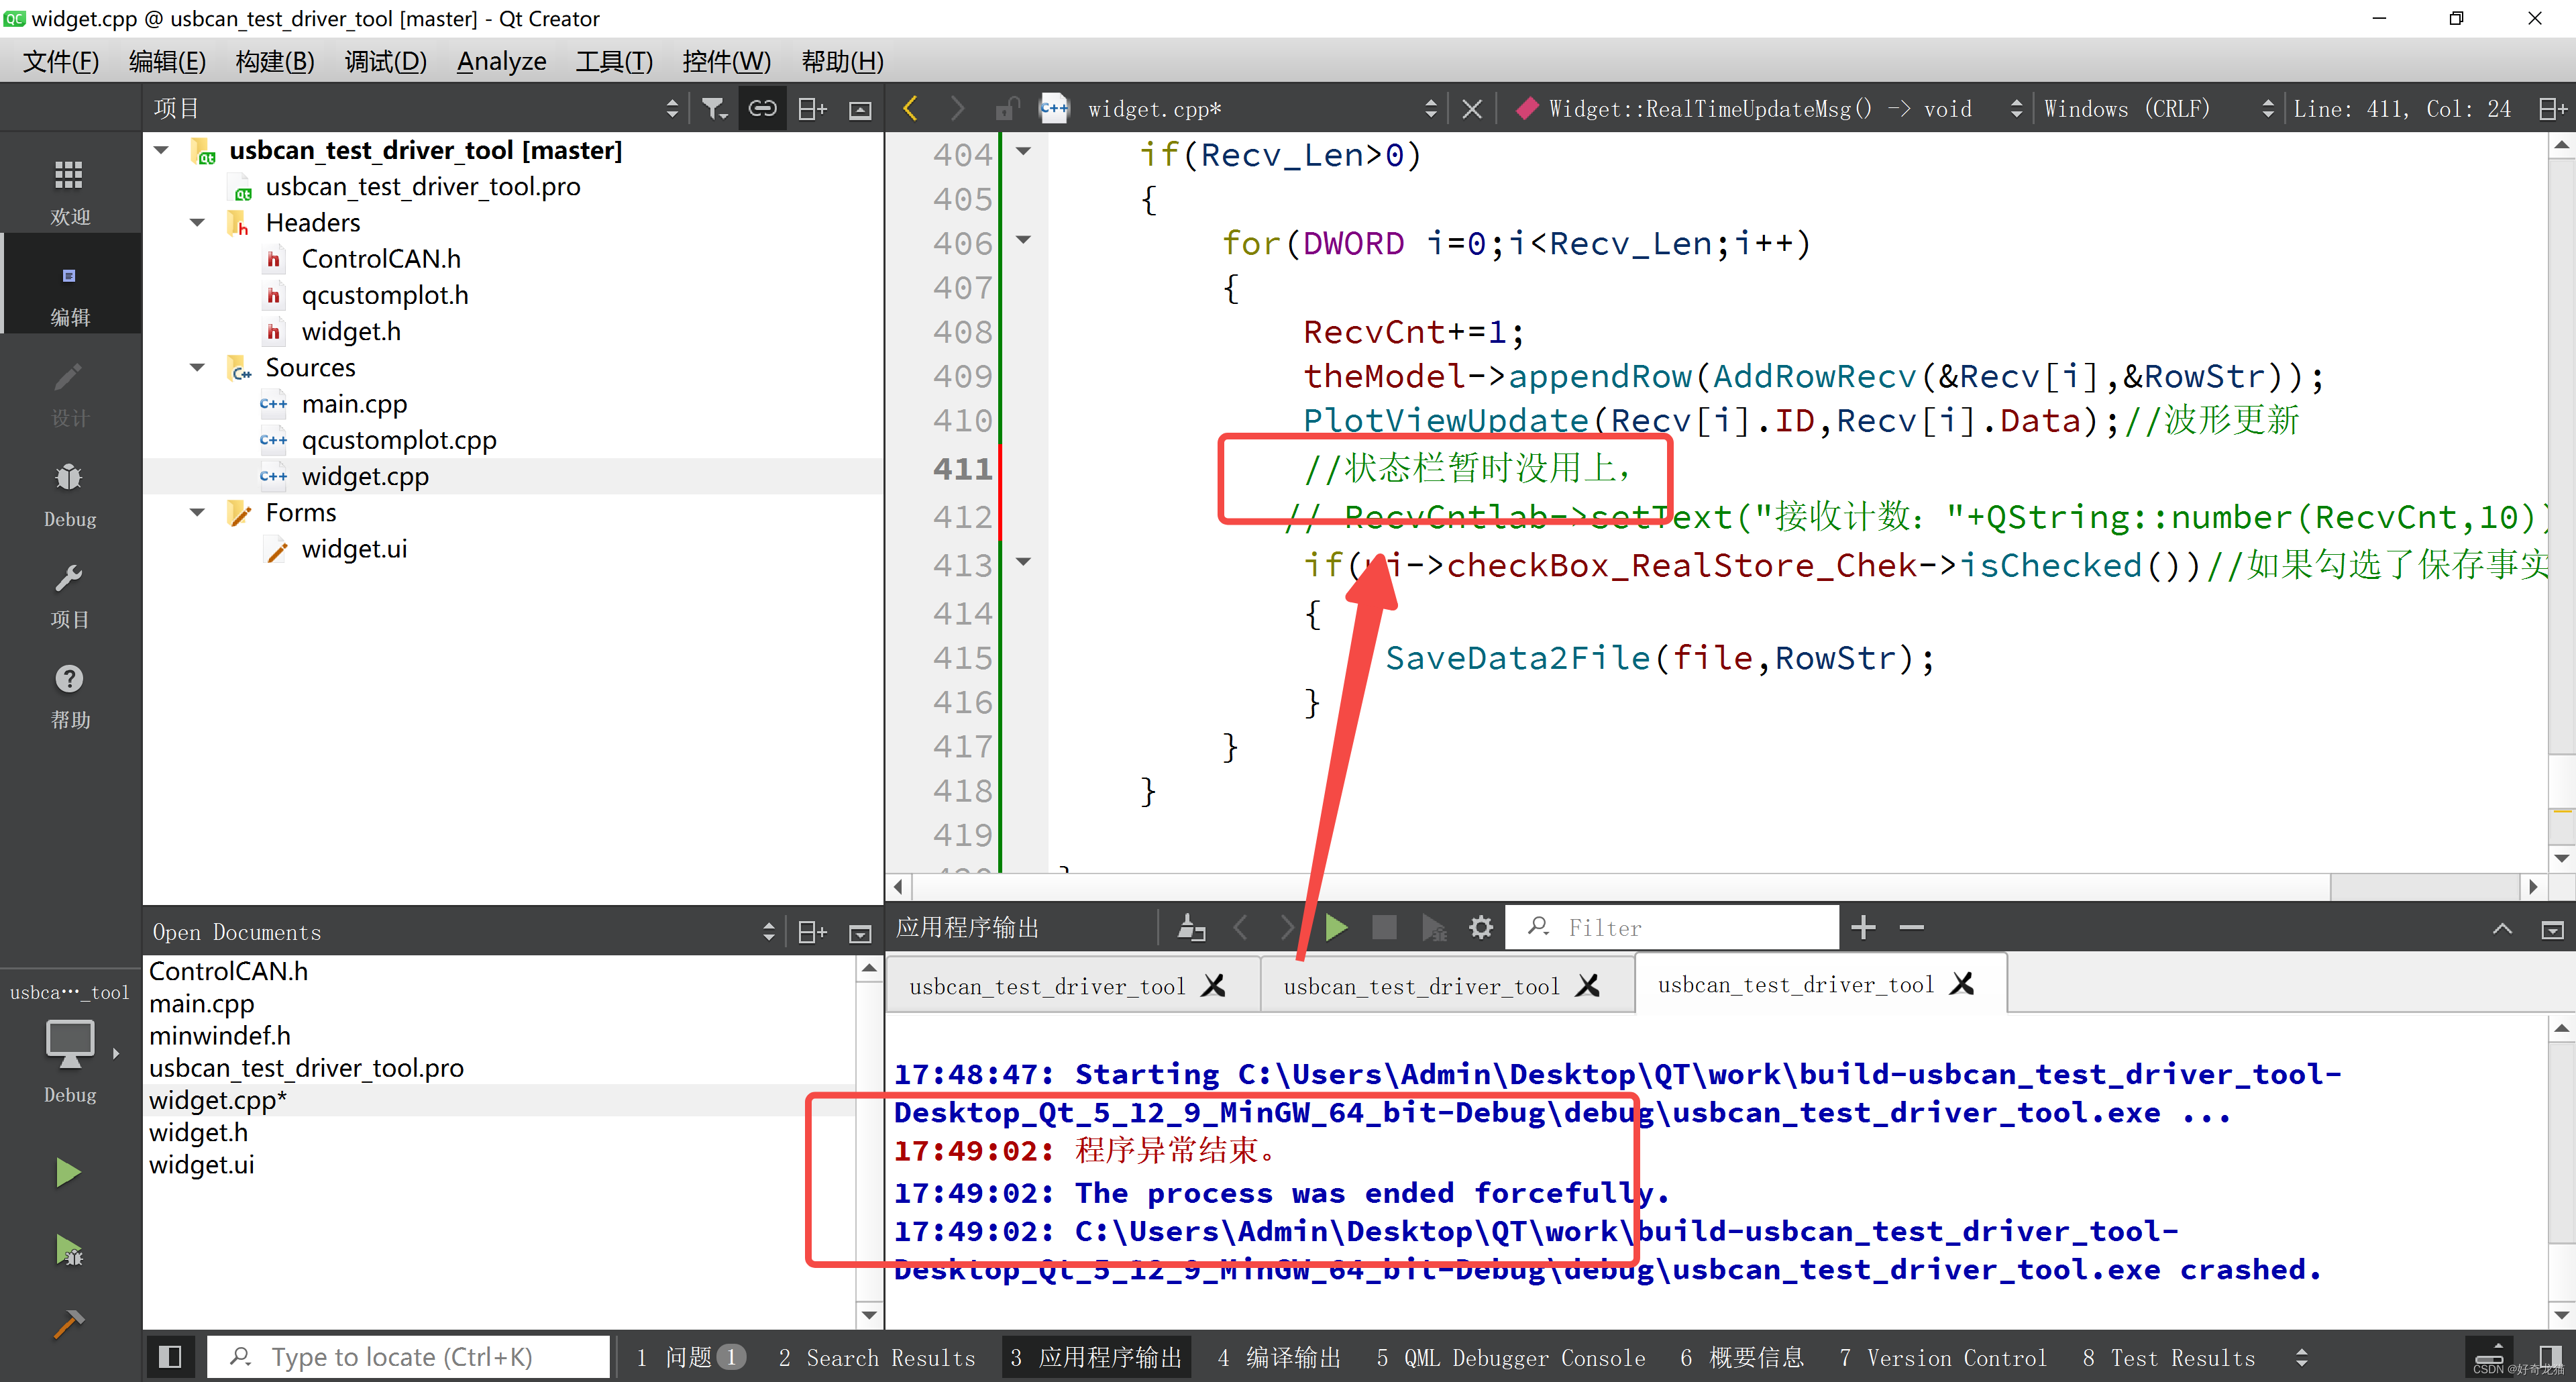Open the 问题 issues pane
2576x1382 pixels.
pos(690,1357)
